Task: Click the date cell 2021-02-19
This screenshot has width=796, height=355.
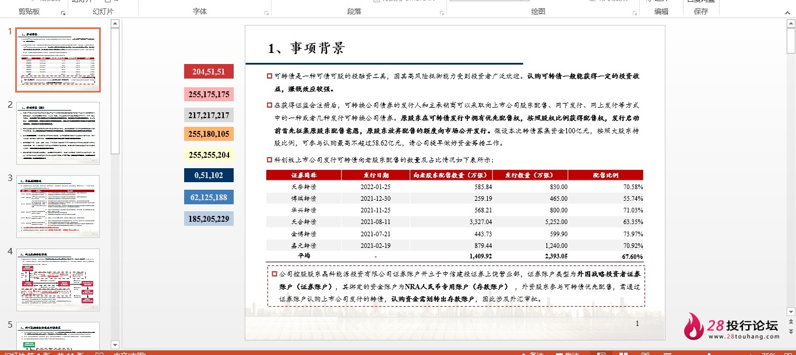Action: pos(376,246)
